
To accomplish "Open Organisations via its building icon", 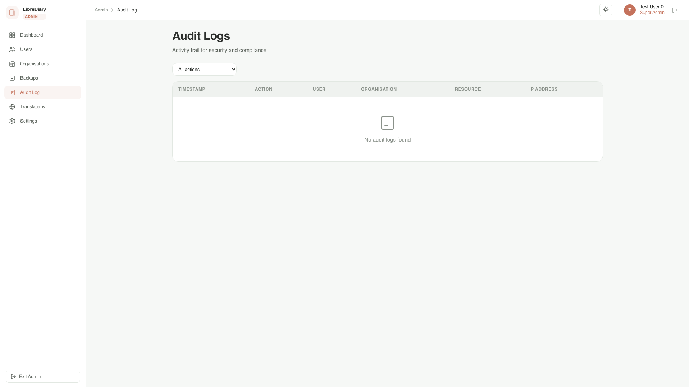I will point(13,64).
